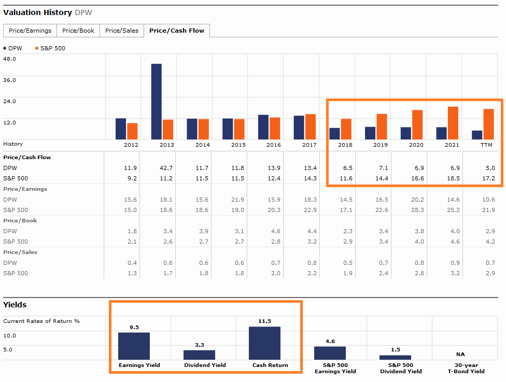506x382 pixels.
Task: Open the Price/Earnings tab
Action: click(30, 31)
